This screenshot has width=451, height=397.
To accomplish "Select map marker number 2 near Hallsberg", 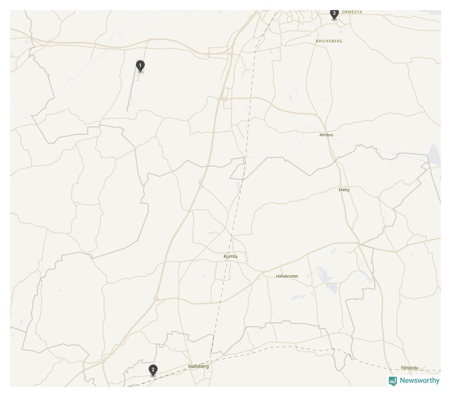I will point(153,370).
